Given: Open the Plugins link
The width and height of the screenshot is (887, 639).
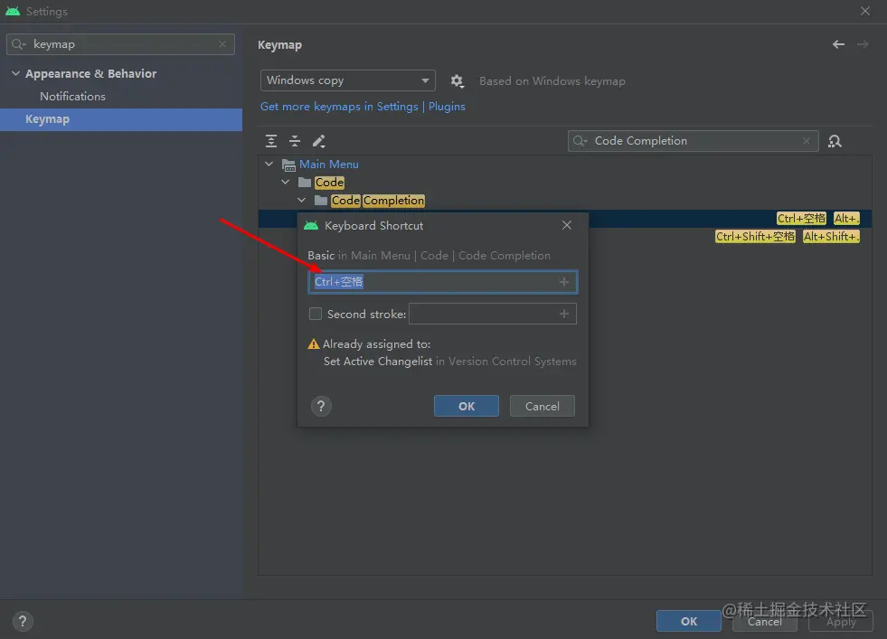Looking at the screenshot, I should point(447,107).
